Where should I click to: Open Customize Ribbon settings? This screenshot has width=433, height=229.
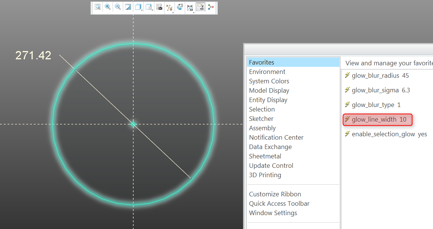[275, 194]
